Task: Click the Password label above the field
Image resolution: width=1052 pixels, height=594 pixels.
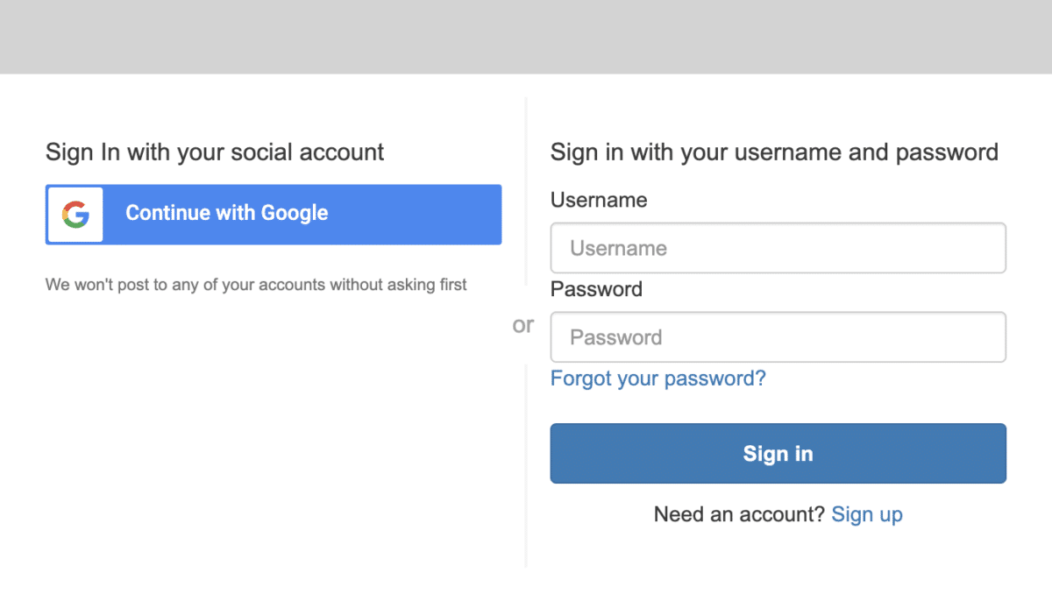Action: tap(596, 289)
